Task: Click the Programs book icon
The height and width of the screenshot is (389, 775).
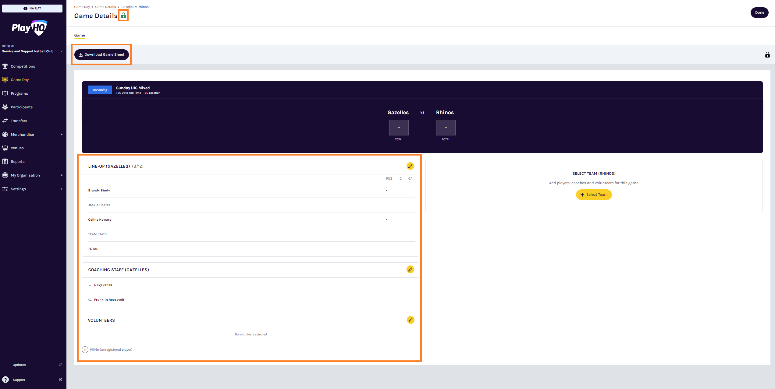Action: pyautogui.click(x=5, y=93)
